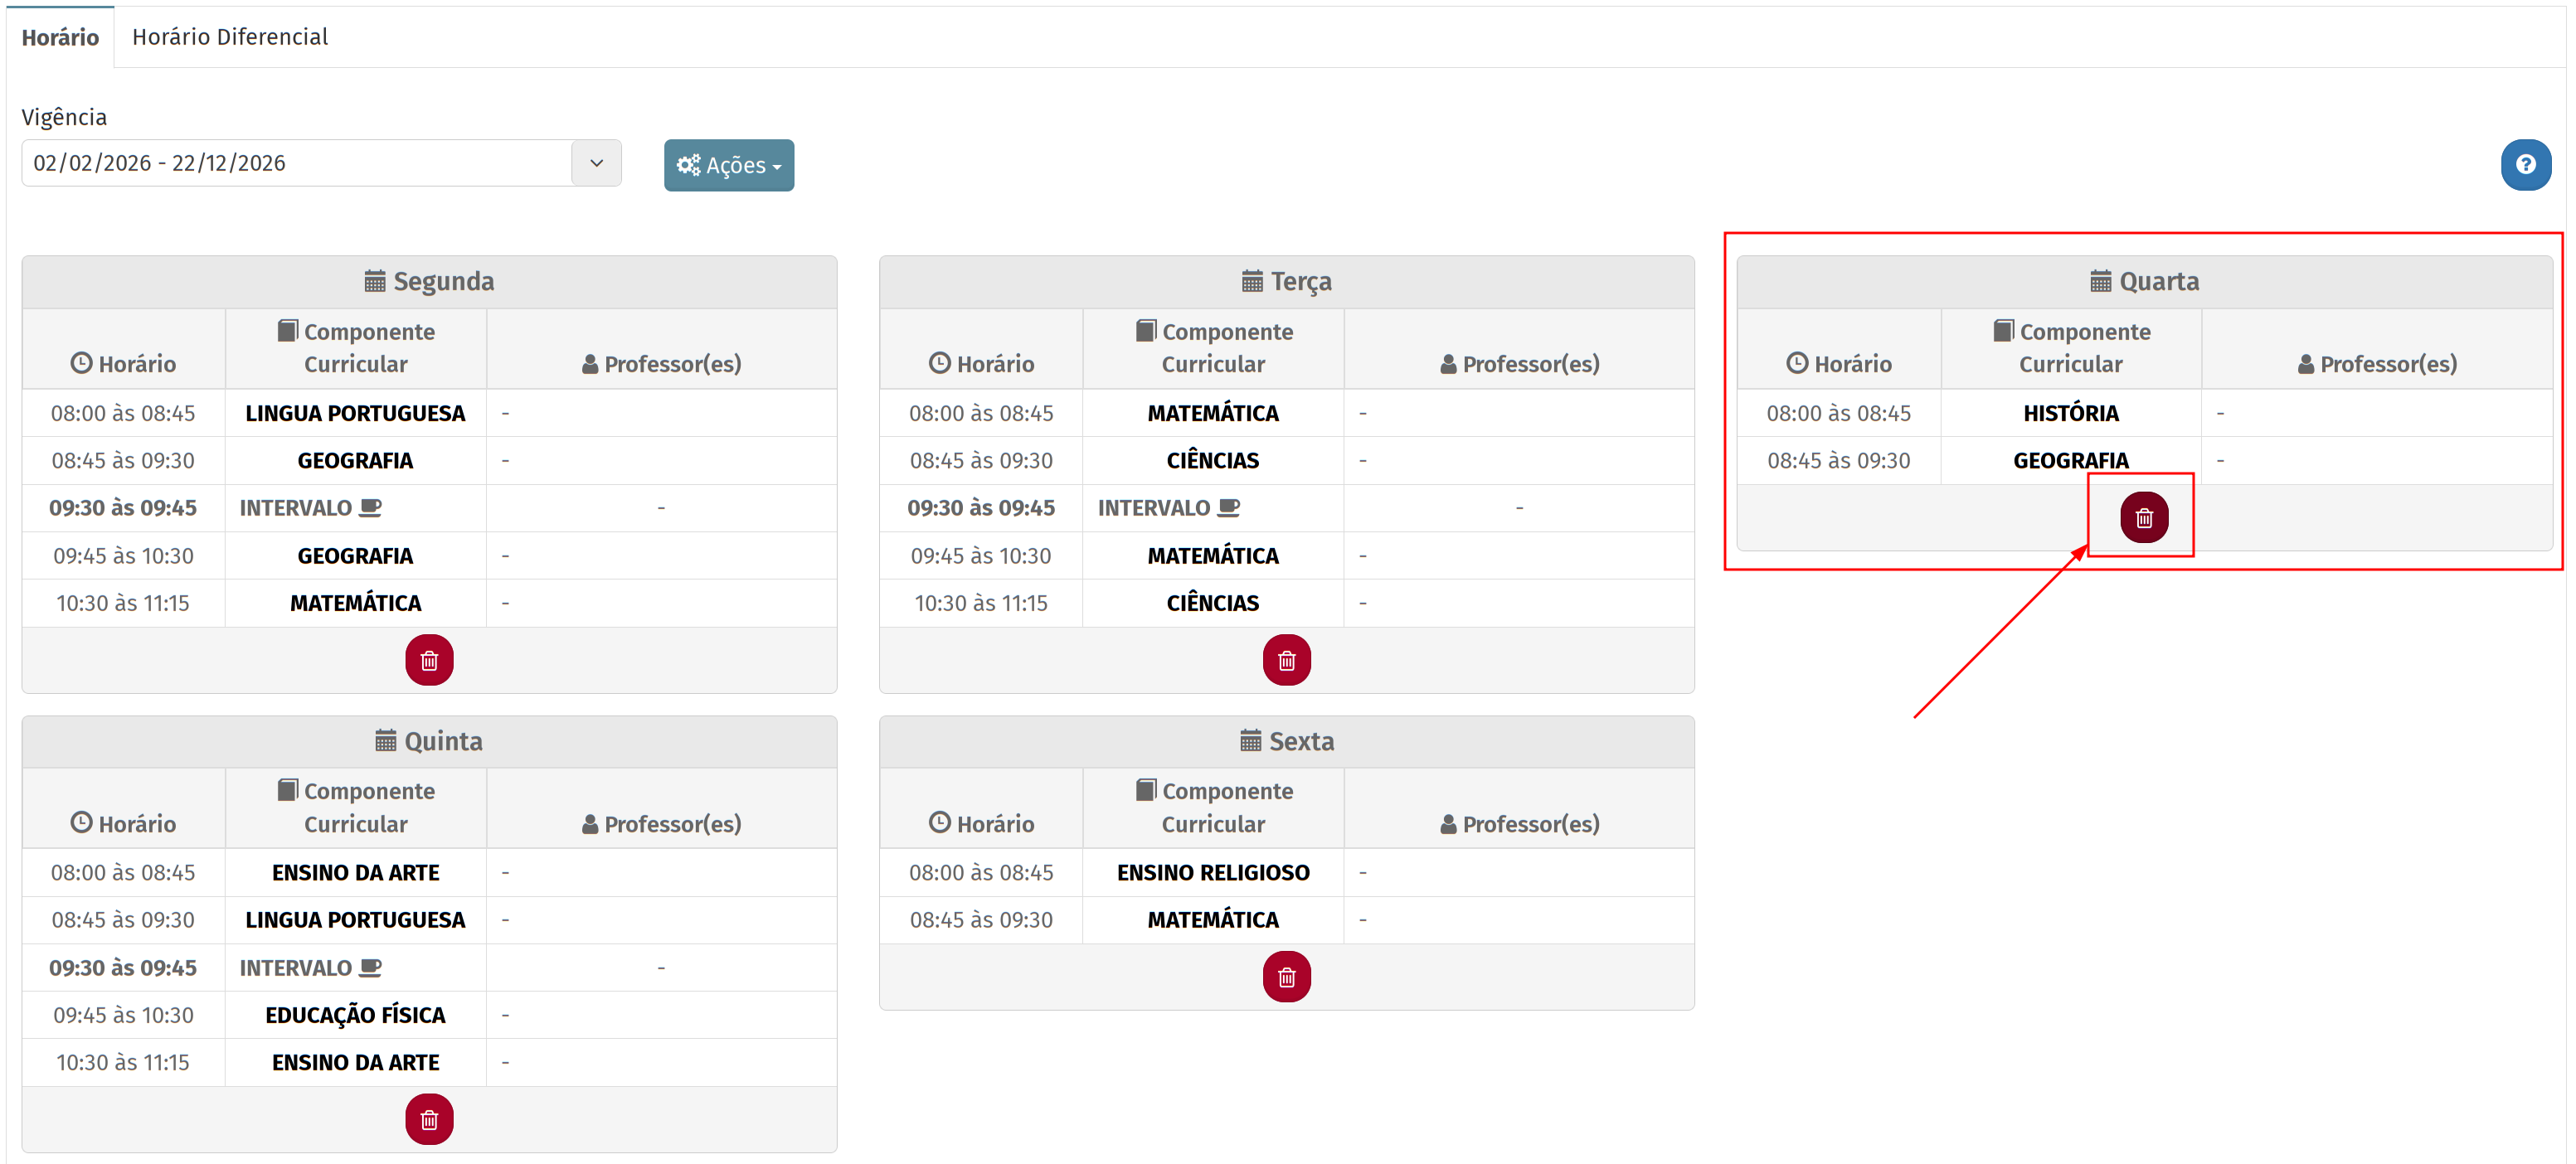Open help with blue question icon
2576x1164 pixels.
click(2525, 164)
